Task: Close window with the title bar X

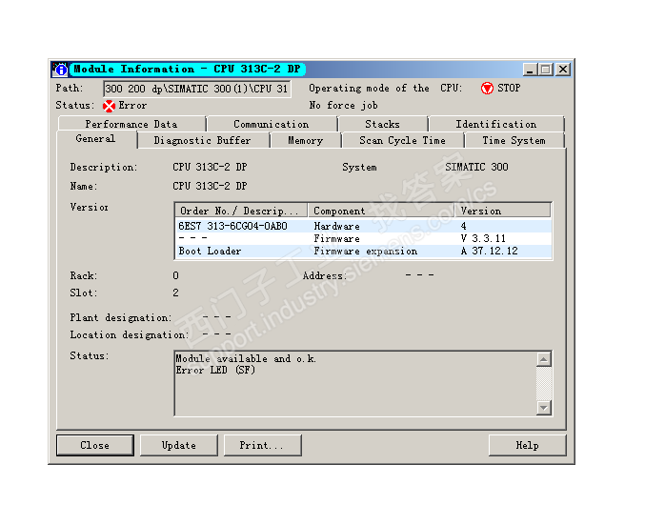Action: [563, 70]
